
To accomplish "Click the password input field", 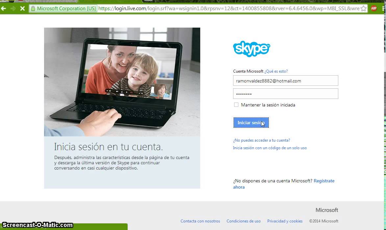I will tap(286, 94).
